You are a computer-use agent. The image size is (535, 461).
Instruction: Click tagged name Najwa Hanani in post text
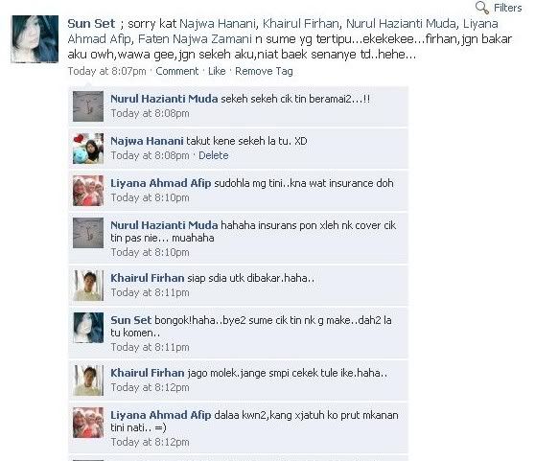point(217,24)
